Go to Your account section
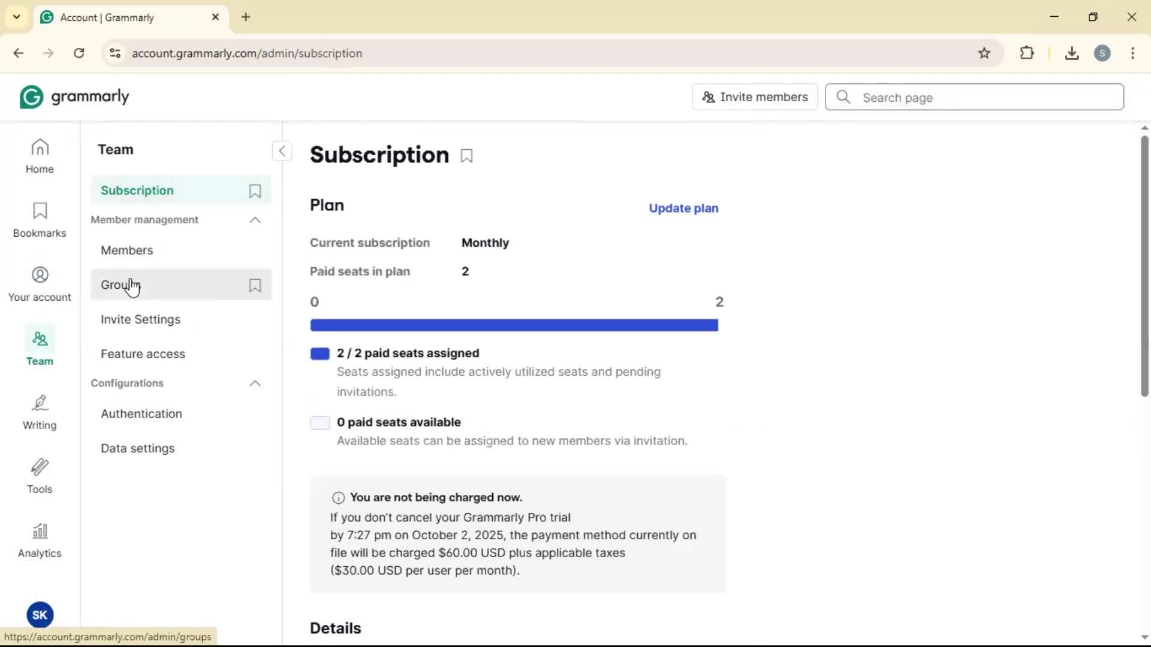Screen dimensions: 1151x647 pyautogui.click(x=40, y=284)
